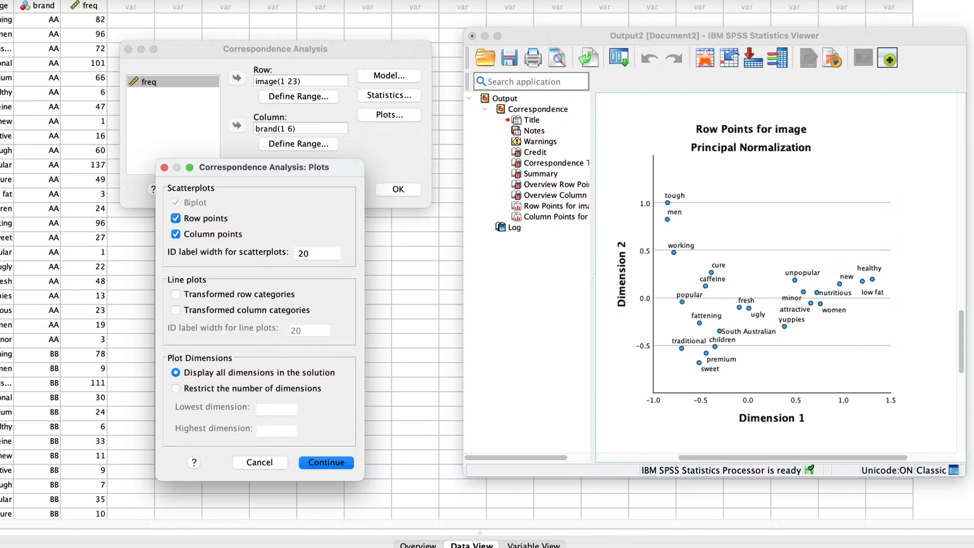Collapse the Output tree node
The image size is (974, 548).
pyautogui.click(x=469, y=98)
